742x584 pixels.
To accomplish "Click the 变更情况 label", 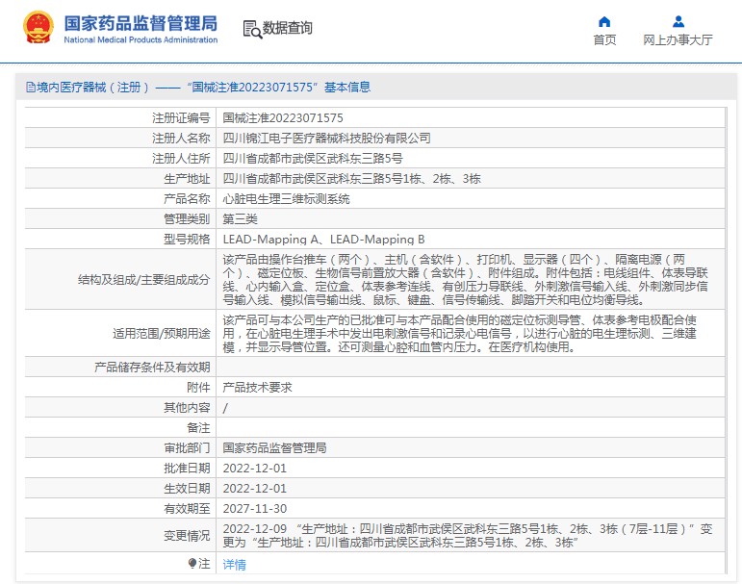I will coord(187,535).
